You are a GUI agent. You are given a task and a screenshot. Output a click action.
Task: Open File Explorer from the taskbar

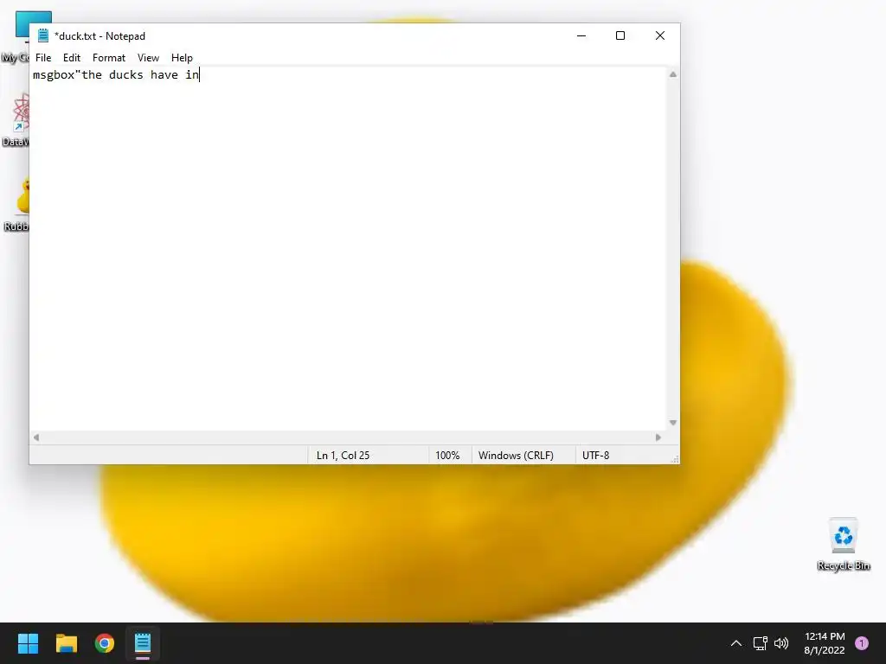pyautogui.click(x=66, y=643)
